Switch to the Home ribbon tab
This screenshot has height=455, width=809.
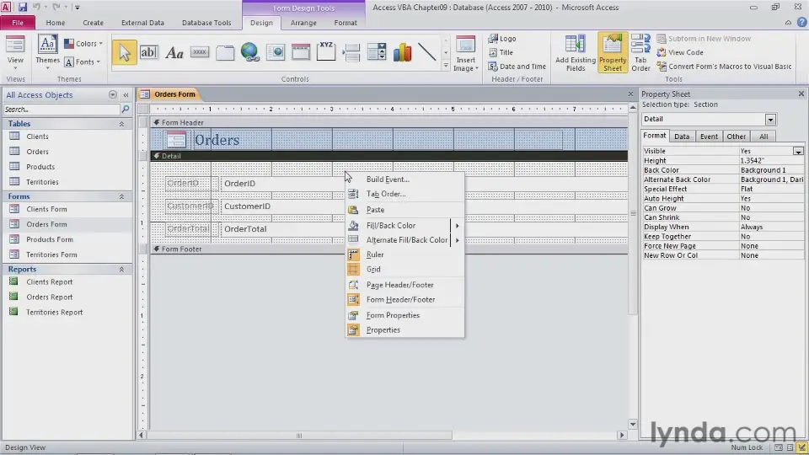coord(56,23)
